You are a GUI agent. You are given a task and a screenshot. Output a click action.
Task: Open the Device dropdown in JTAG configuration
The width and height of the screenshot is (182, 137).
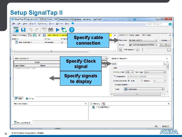143,45
